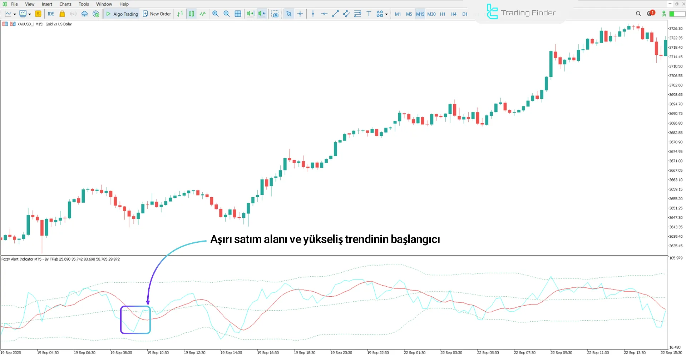Pick the Fibonacci retracement tool
The height and width of the screenshot is (356, 686).
357,14
